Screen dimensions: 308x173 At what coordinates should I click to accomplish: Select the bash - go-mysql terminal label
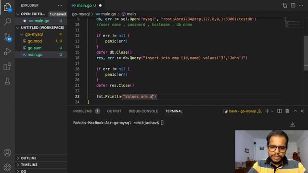tap(242, 111)
